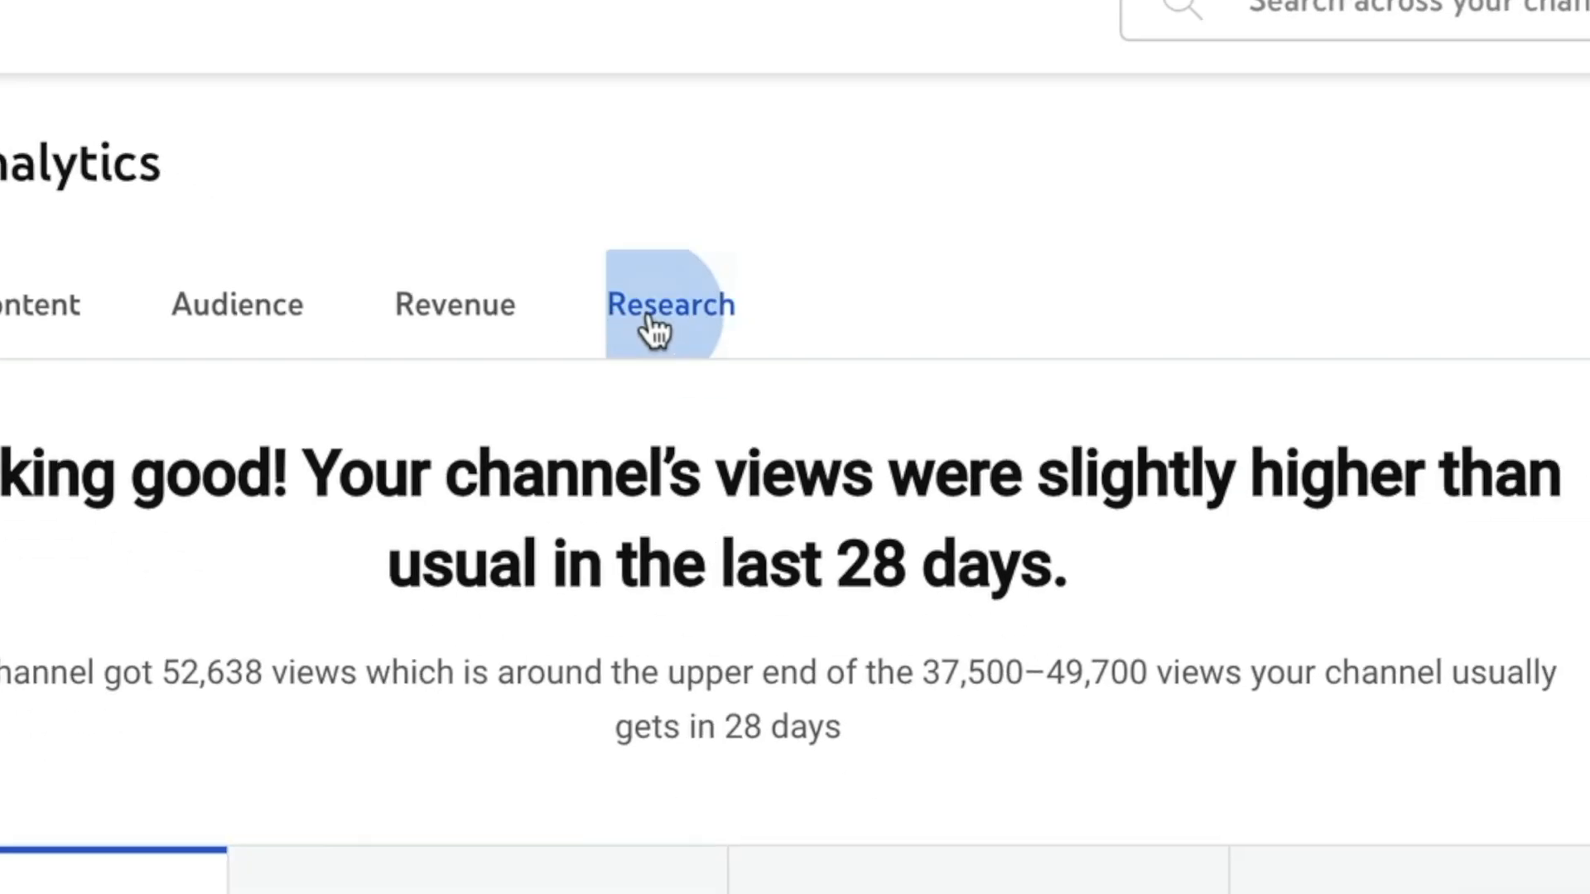Click the Analytics page heading
This screenshot has height=894, width=1590.
point(79,164)
